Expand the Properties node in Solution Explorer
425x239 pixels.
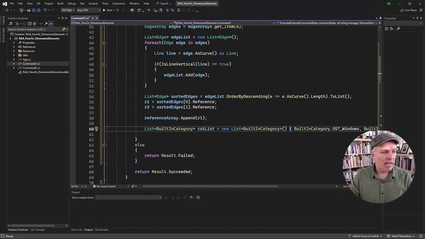click(14, 42)
